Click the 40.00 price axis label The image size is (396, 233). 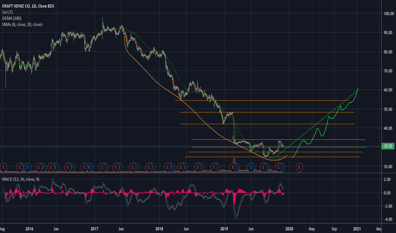(x=389, y=128)
